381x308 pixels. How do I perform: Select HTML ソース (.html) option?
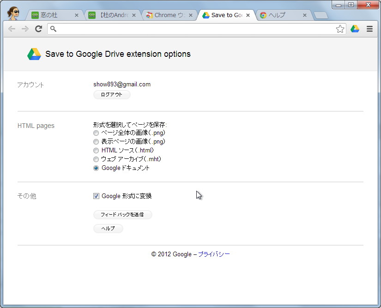click(96, 151)
